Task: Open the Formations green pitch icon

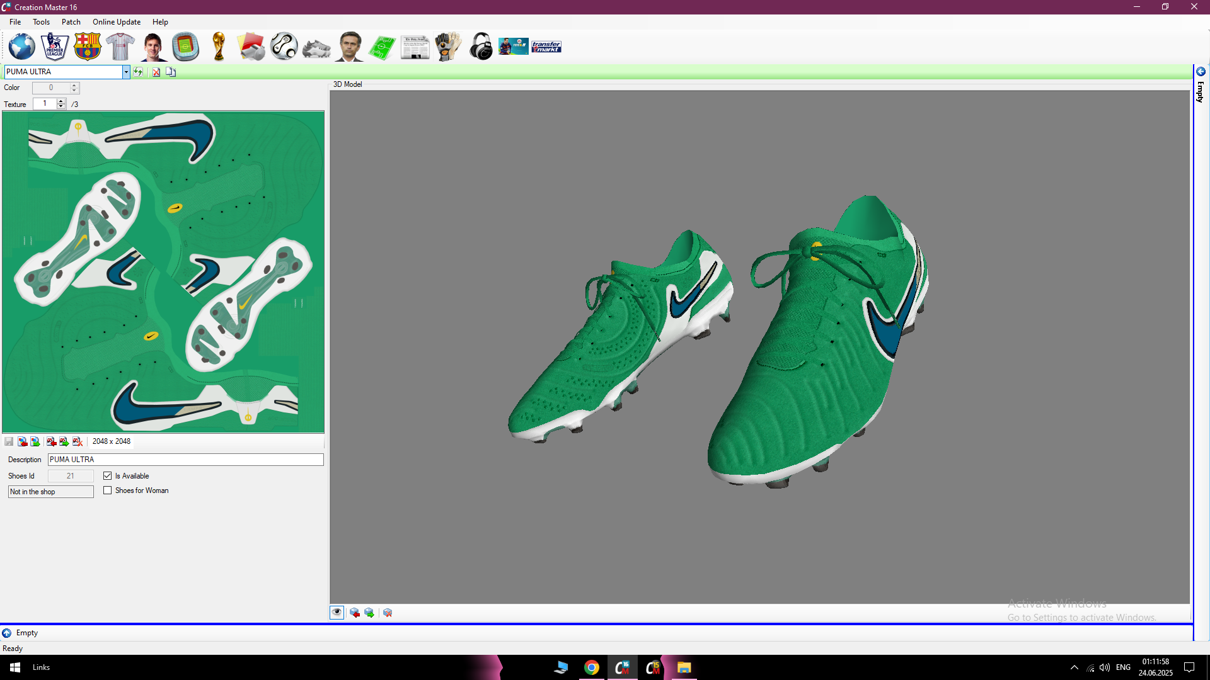Action: coord(382,47)
